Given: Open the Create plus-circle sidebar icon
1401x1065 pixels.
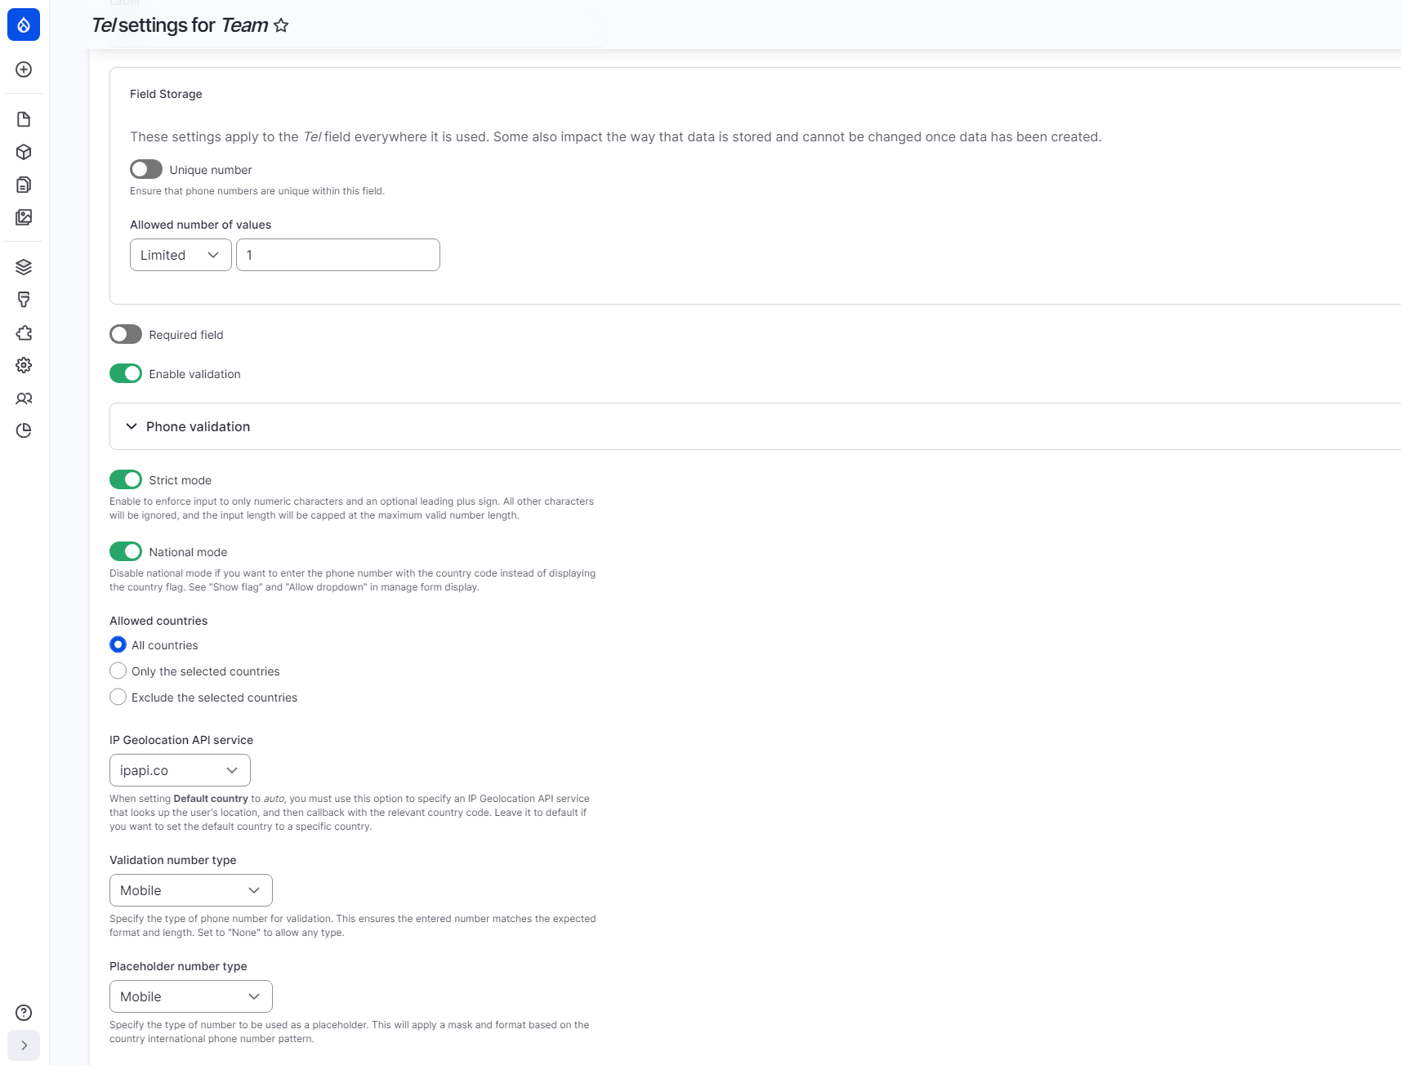Looking at the screenshot, I should (x=24, y=69).
